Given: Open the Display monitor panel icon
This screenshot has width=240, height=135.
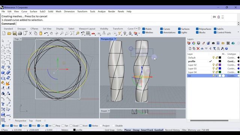Looking at the screenshot, I should pos(198,43).
